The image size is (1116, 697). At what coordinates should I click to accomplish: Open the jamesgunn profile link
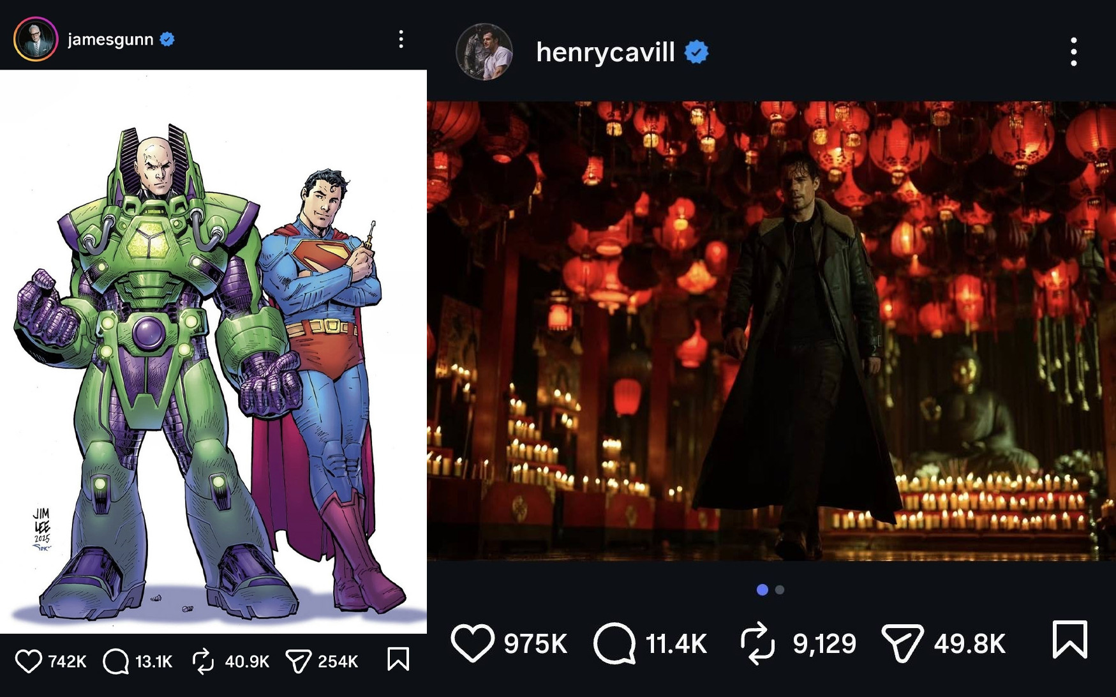pyautogui.click(x=110, y=40)
